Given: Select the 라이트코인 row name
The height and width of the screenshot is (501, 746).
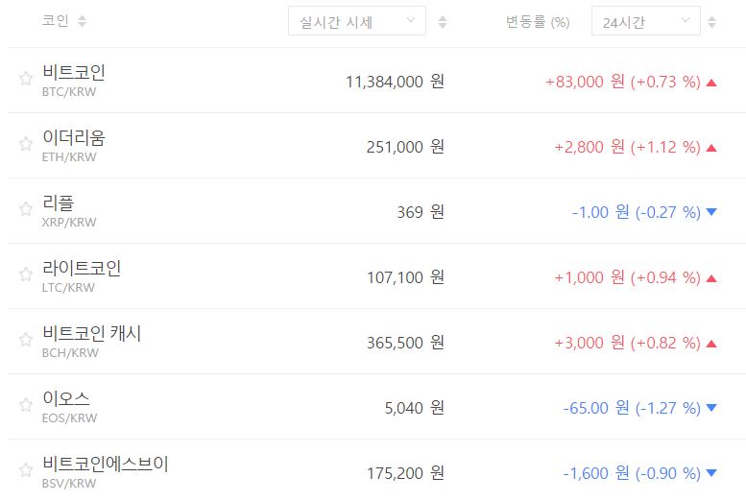Looking at the screenshot, I should 82,268.
